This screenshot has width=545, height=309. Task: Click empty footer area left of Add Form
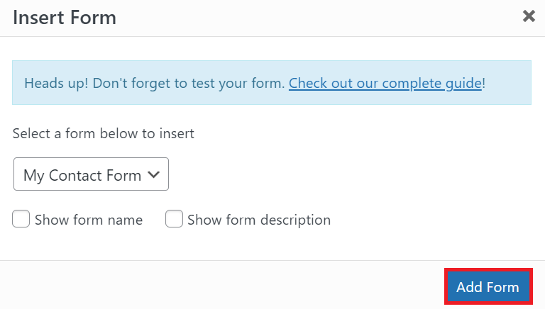[213, 286]
